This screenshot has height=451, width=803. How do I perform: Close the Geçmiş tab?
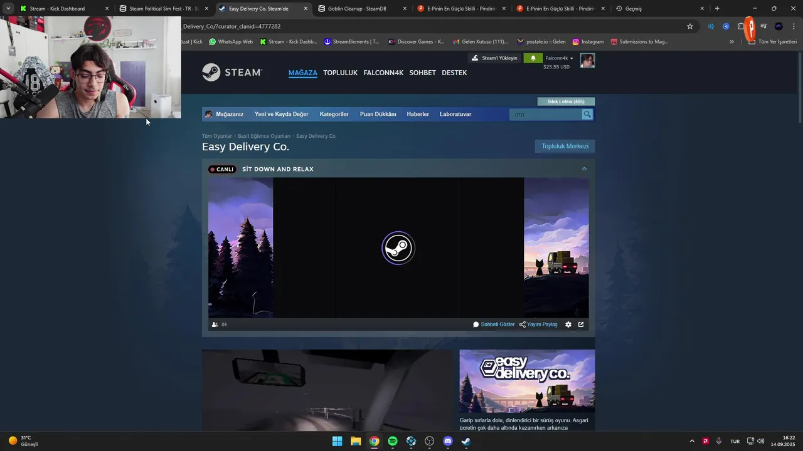pos(702,9)
